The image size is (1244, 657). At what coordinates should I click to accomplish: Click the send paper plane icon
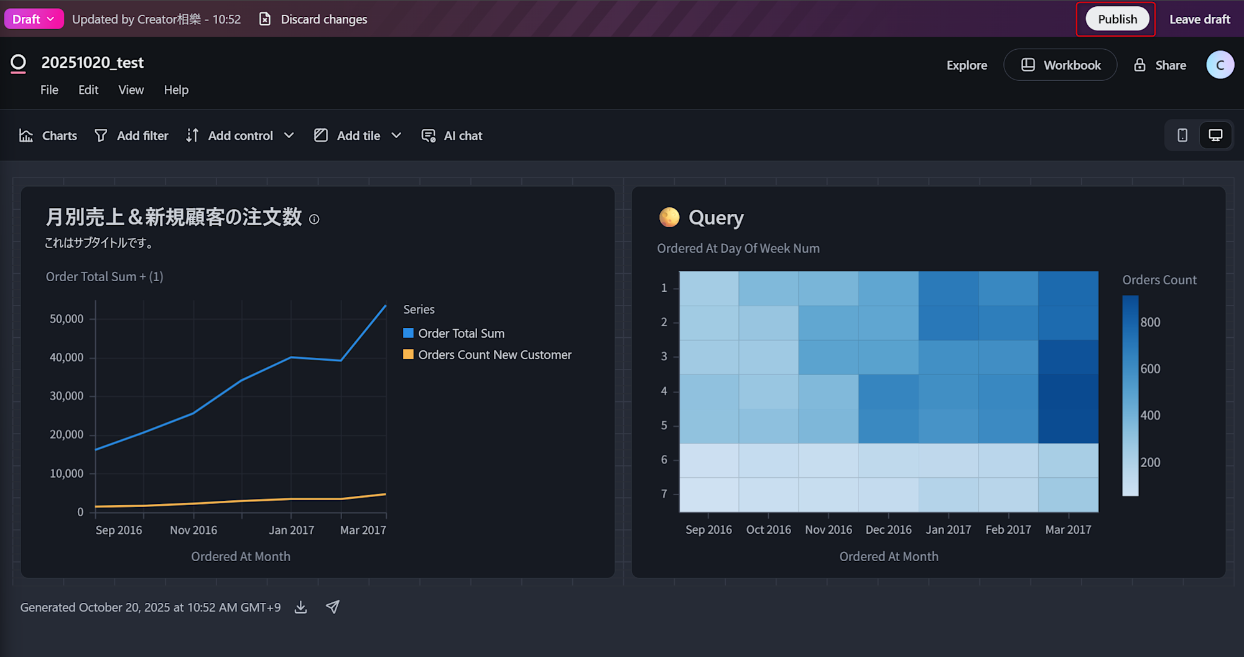(333, 607)
